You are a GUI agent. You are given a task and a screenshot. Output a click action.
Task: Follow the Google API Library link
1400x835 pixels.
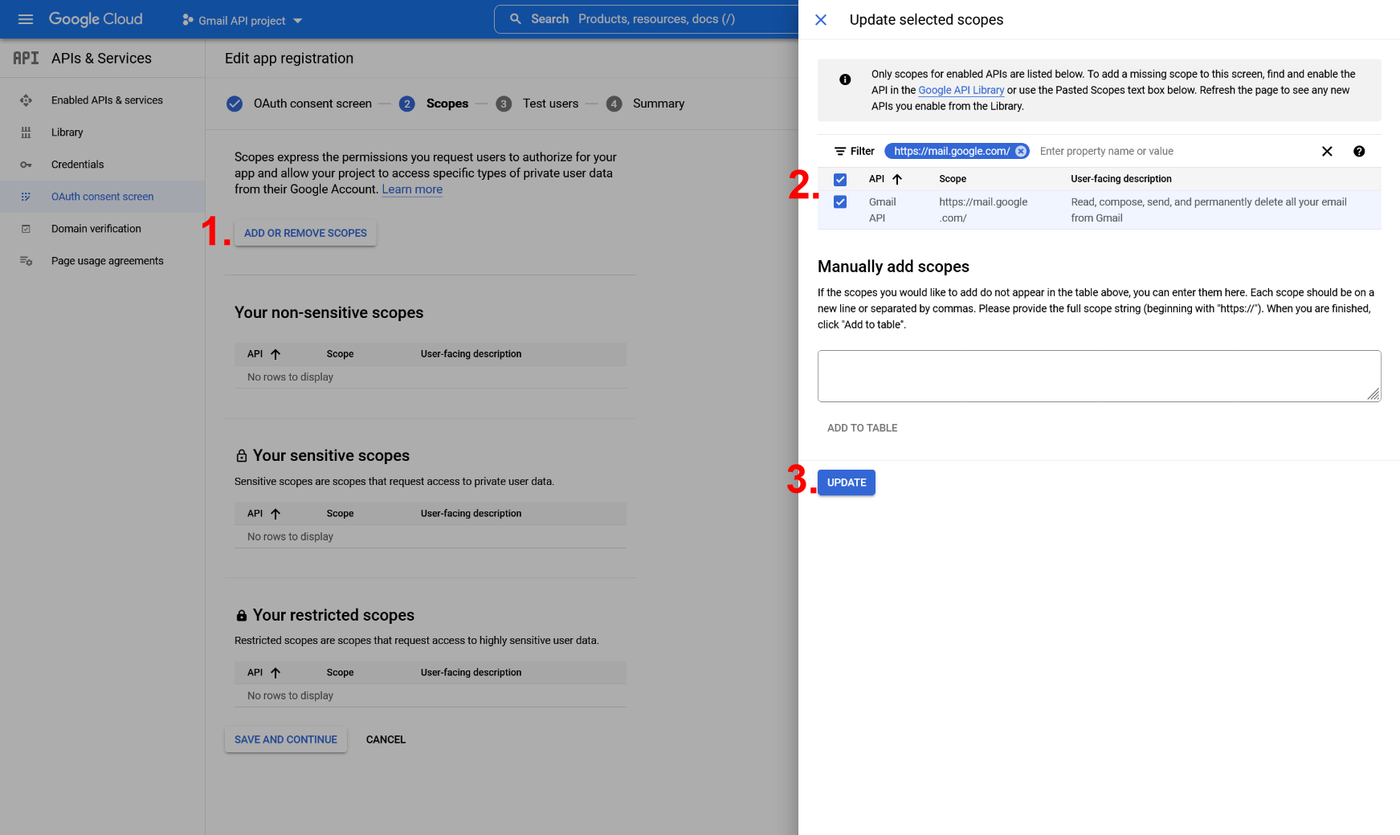[x=961, y=91]
